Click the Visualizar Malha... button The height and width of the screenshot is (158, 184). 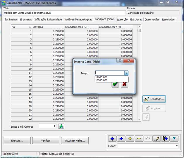coord(75,140)
